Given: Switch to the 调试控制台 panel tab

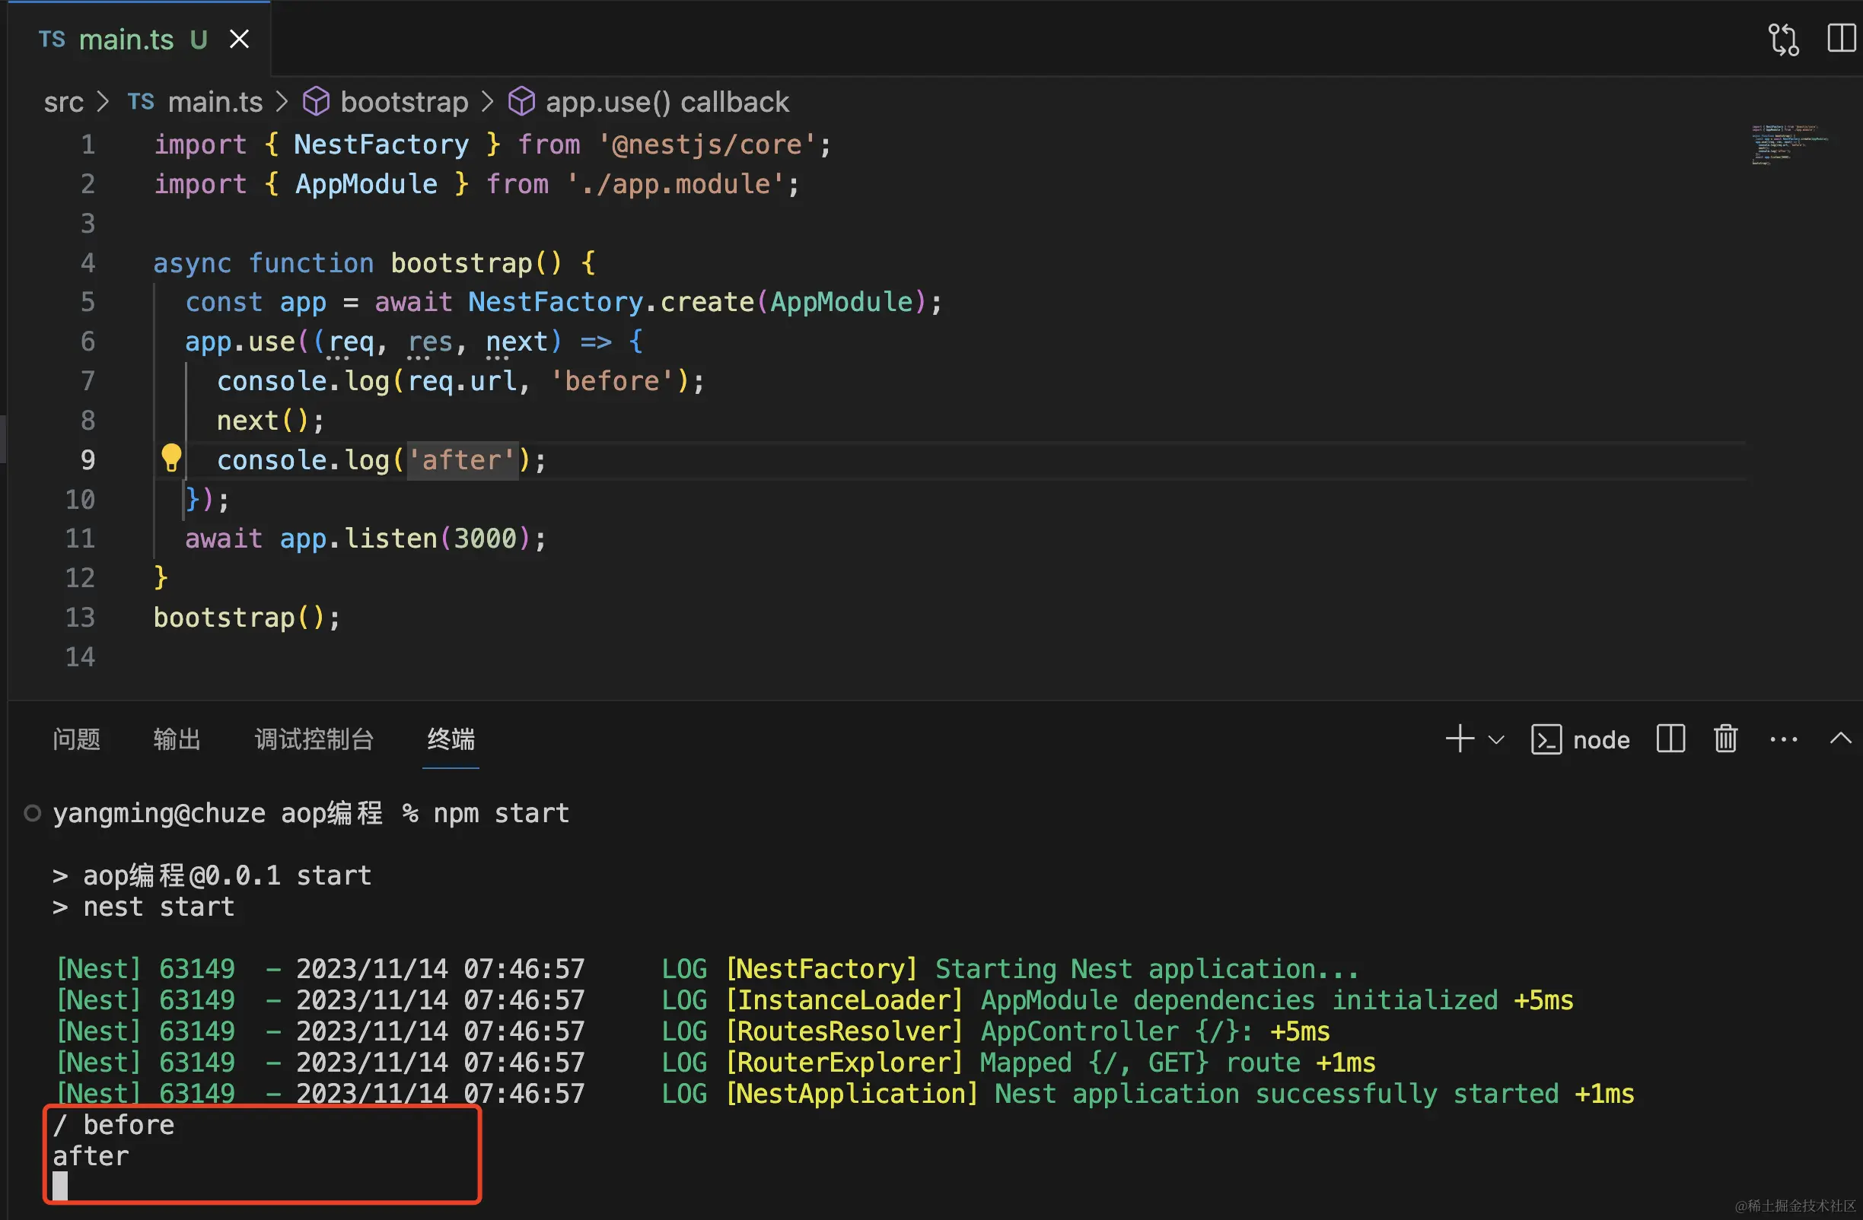Looking at the screenshot, I should pos(314,739).
